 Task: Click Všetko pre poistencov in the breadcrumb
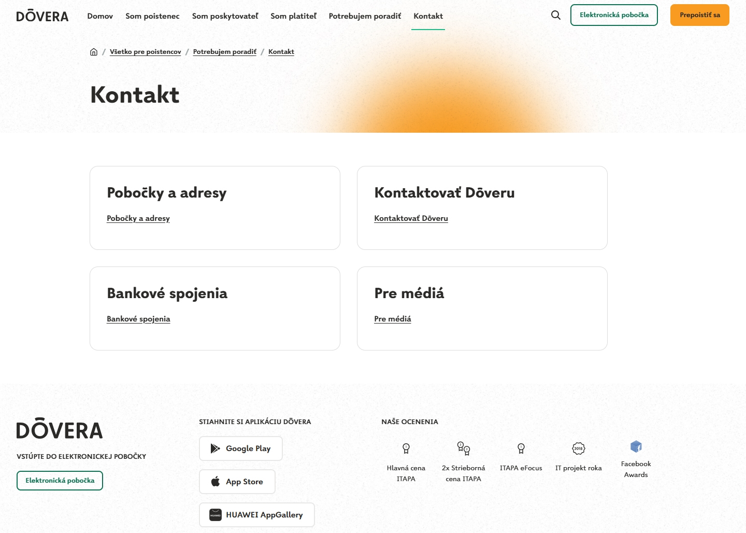145,52
